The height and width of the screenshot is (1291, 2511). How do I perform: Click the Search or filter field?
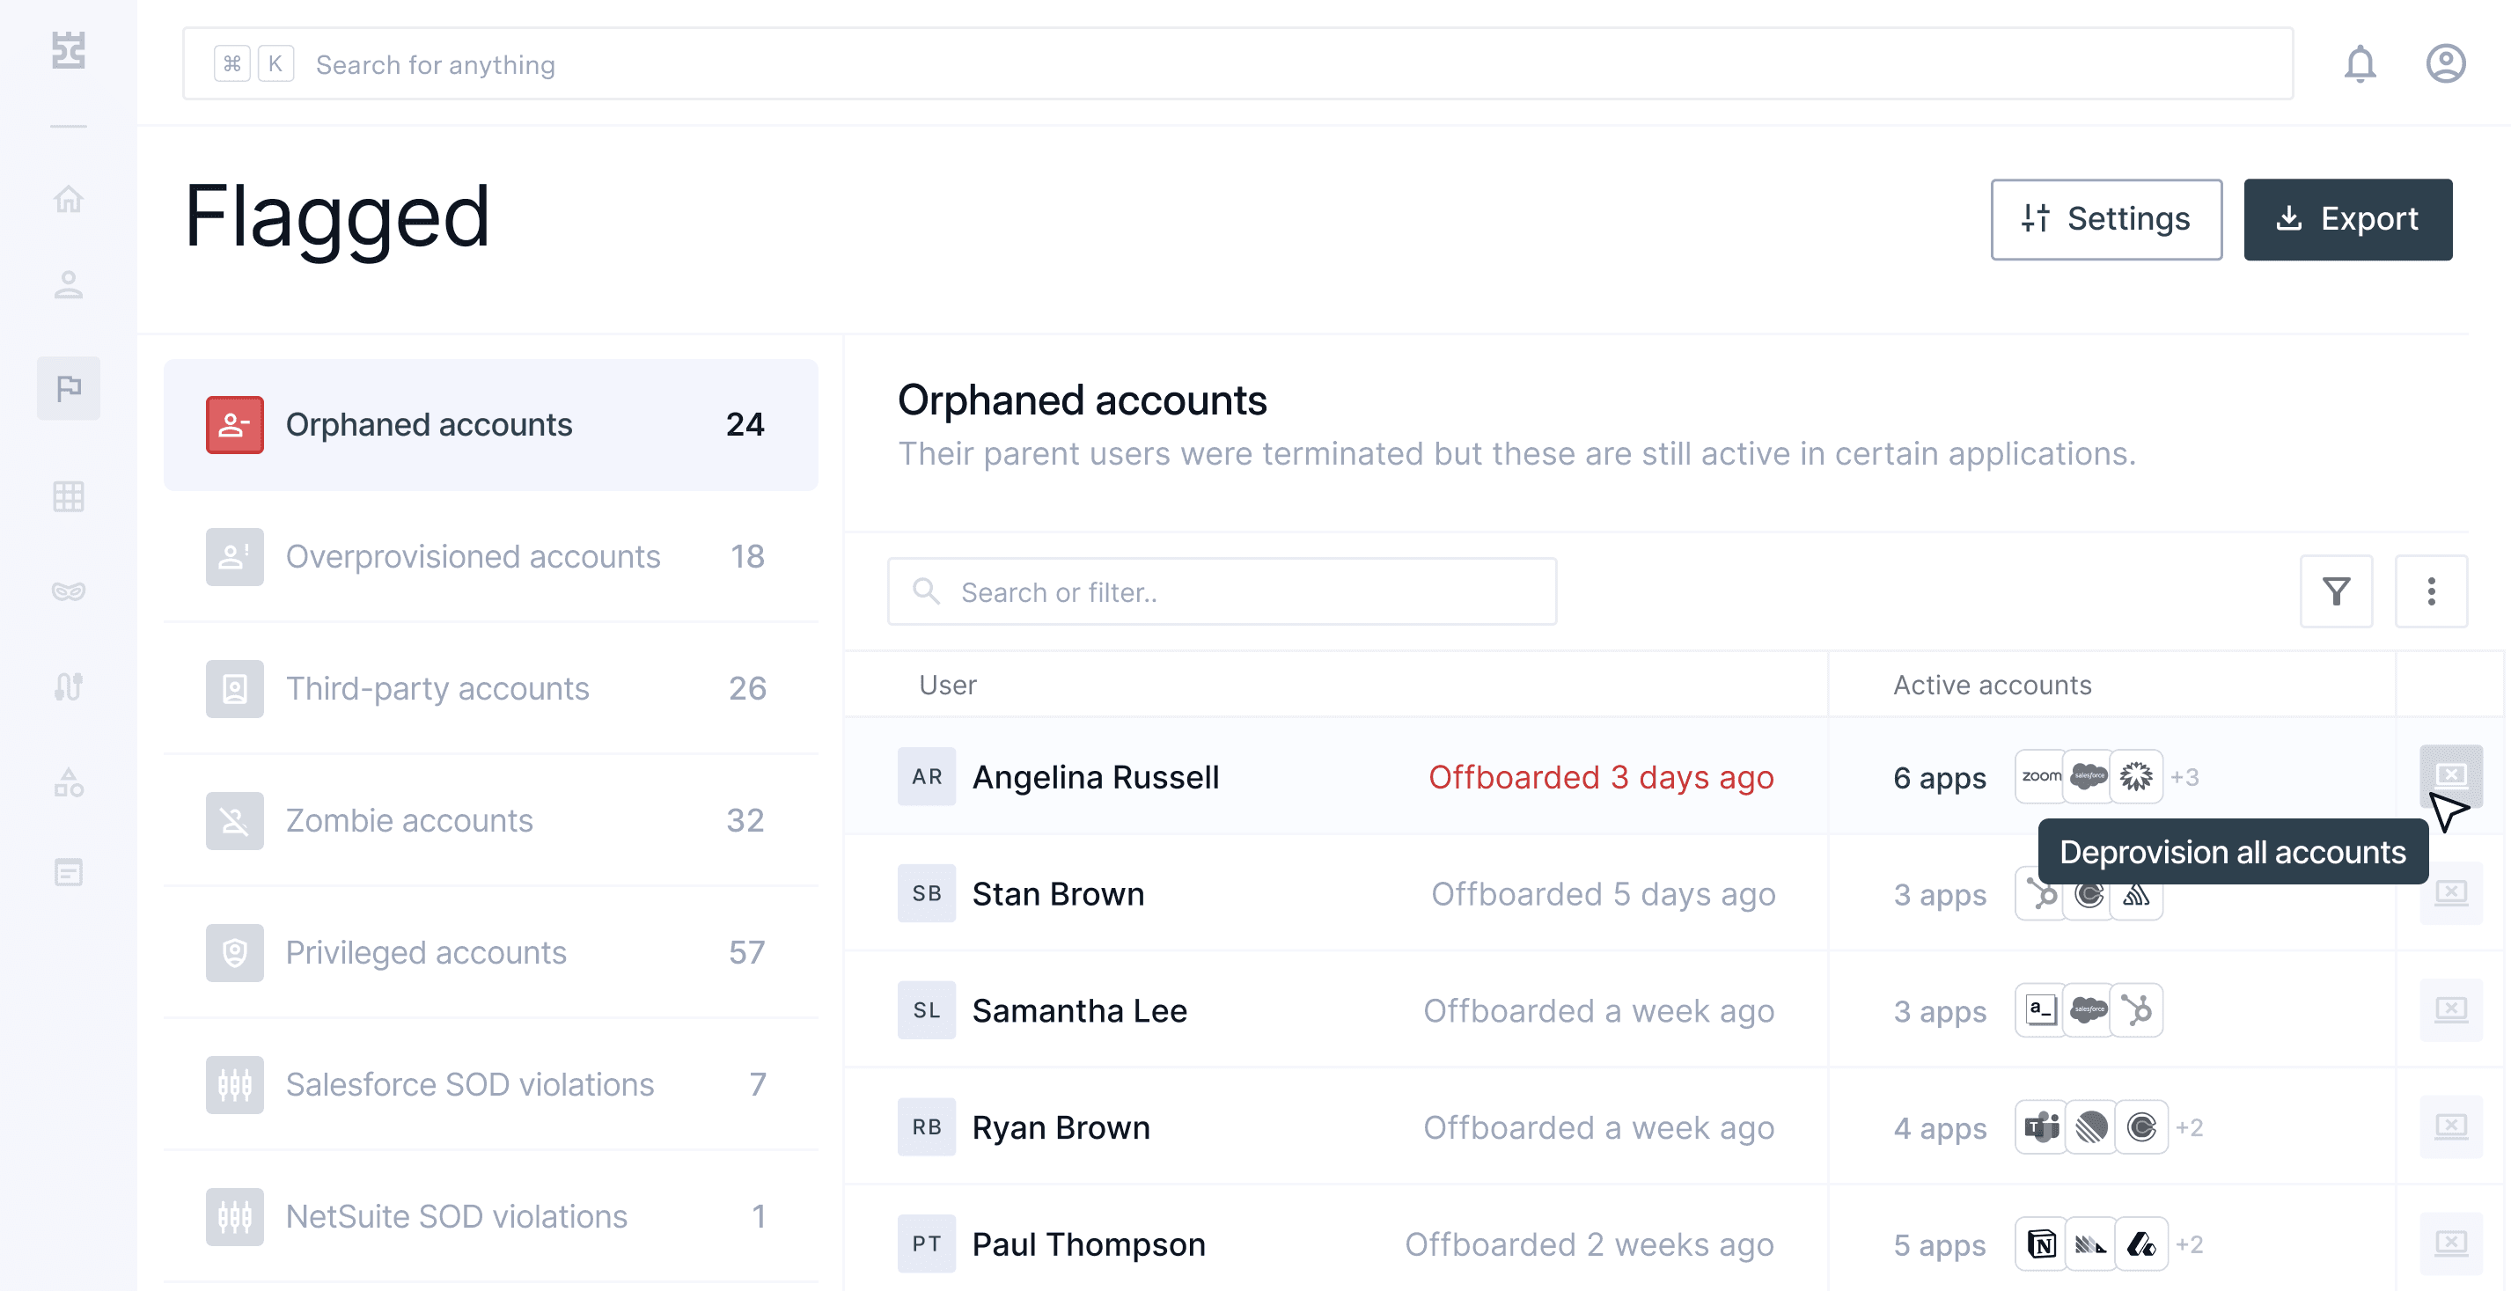[1222, 591]
